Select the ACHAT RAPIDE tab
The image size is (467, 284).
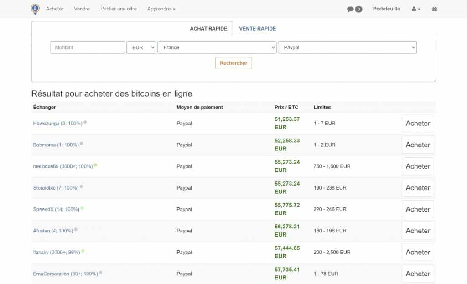209,28
